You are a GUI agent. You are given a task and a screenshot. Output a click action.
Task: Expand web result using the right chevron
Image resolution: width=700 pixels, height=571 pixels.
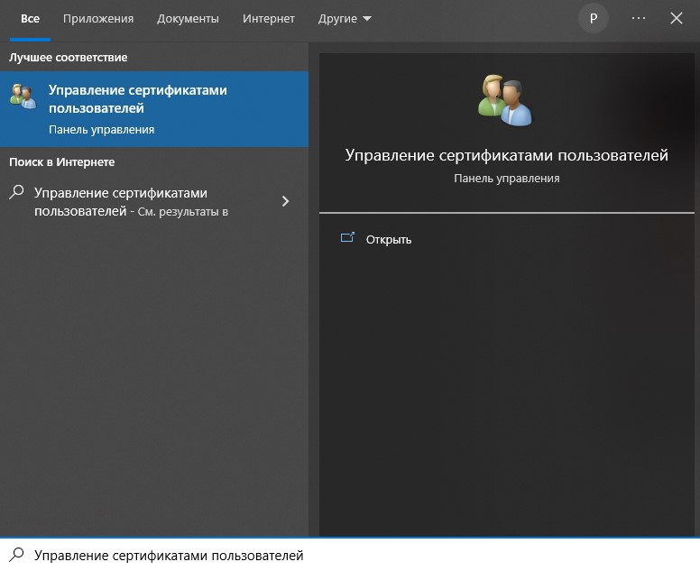286,201
